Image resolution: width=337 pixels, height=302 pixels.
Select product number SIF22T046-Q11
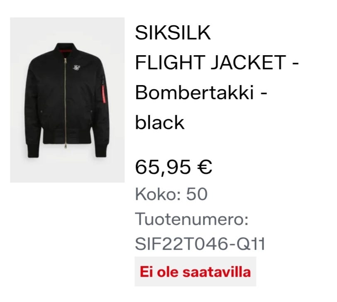click(200, 244)
